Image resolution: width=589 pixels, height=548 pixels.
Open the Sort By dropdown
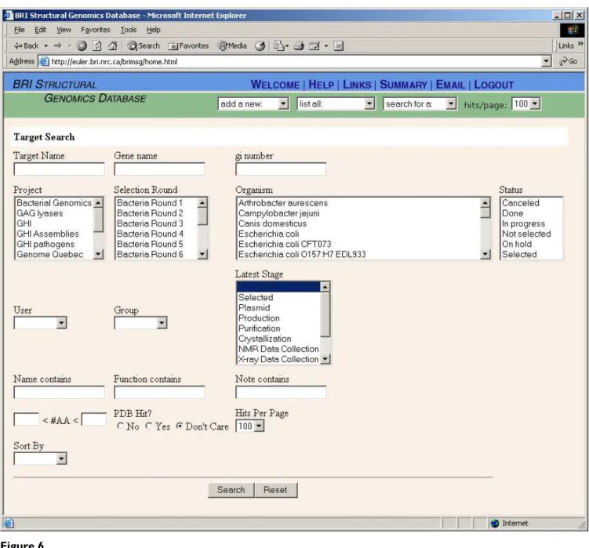(x=40, y=459)
